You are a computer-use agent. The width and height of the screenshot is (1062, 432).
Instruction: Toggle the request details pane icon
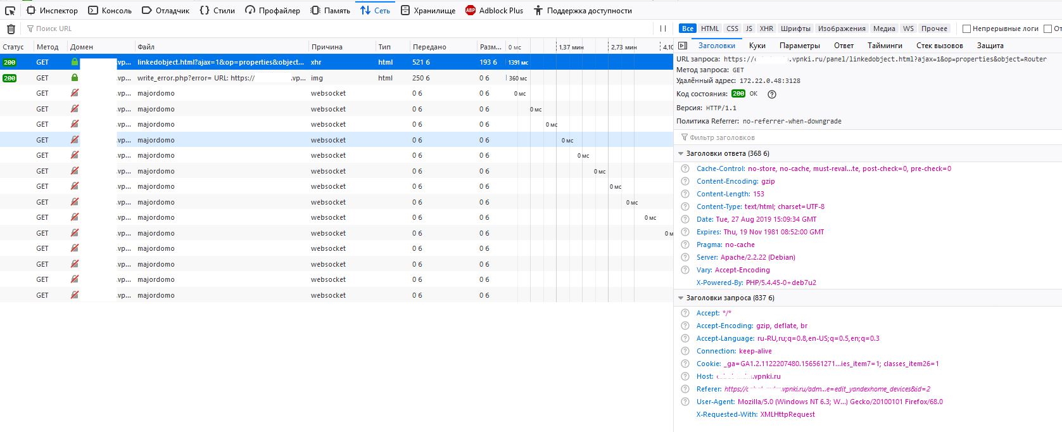(682, 46)
